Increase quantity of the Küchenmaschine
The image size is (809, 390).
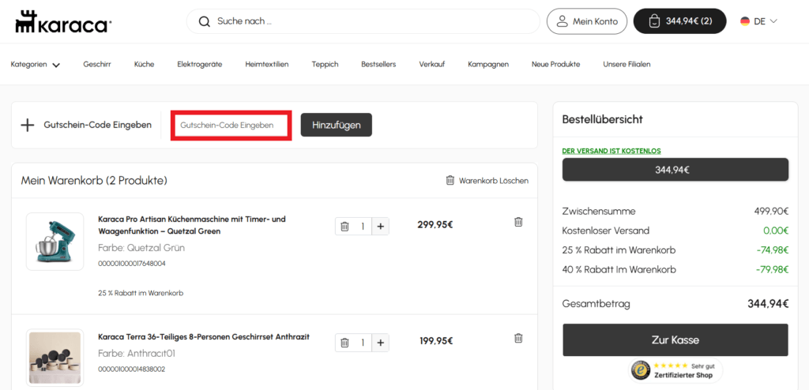380,227
